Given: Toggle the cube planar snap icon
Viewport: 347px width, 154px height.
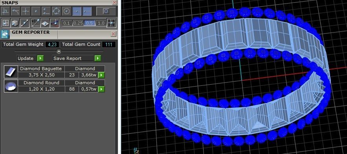Looking at the screenshot, I should [15, 23].
